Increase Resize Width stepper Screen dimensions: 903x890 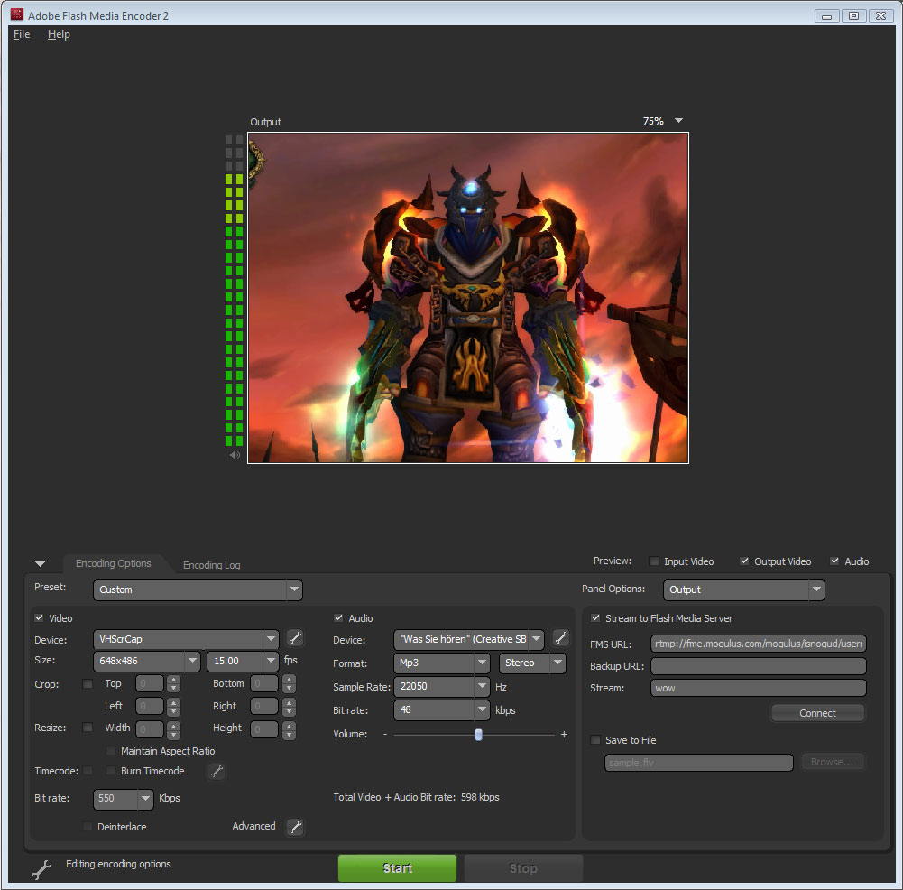tap(173, 726)
